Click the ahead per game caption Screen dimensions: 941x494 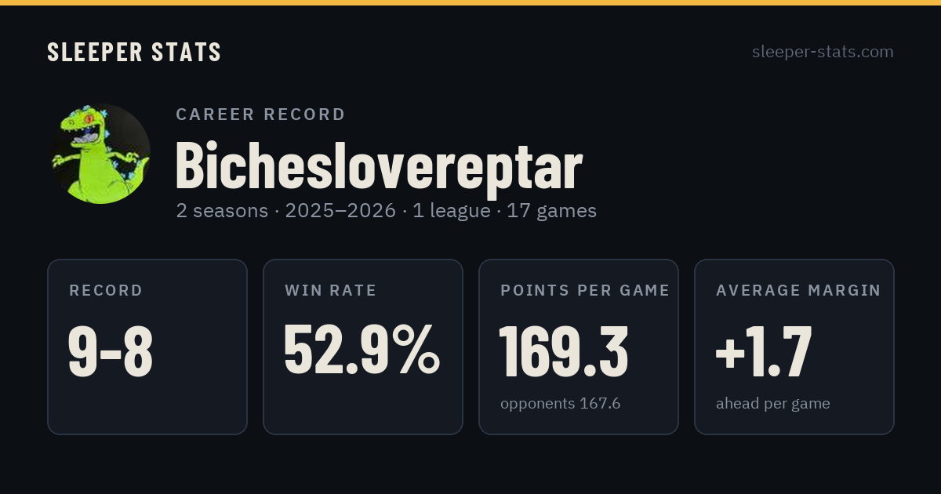[x=773, y=404]
